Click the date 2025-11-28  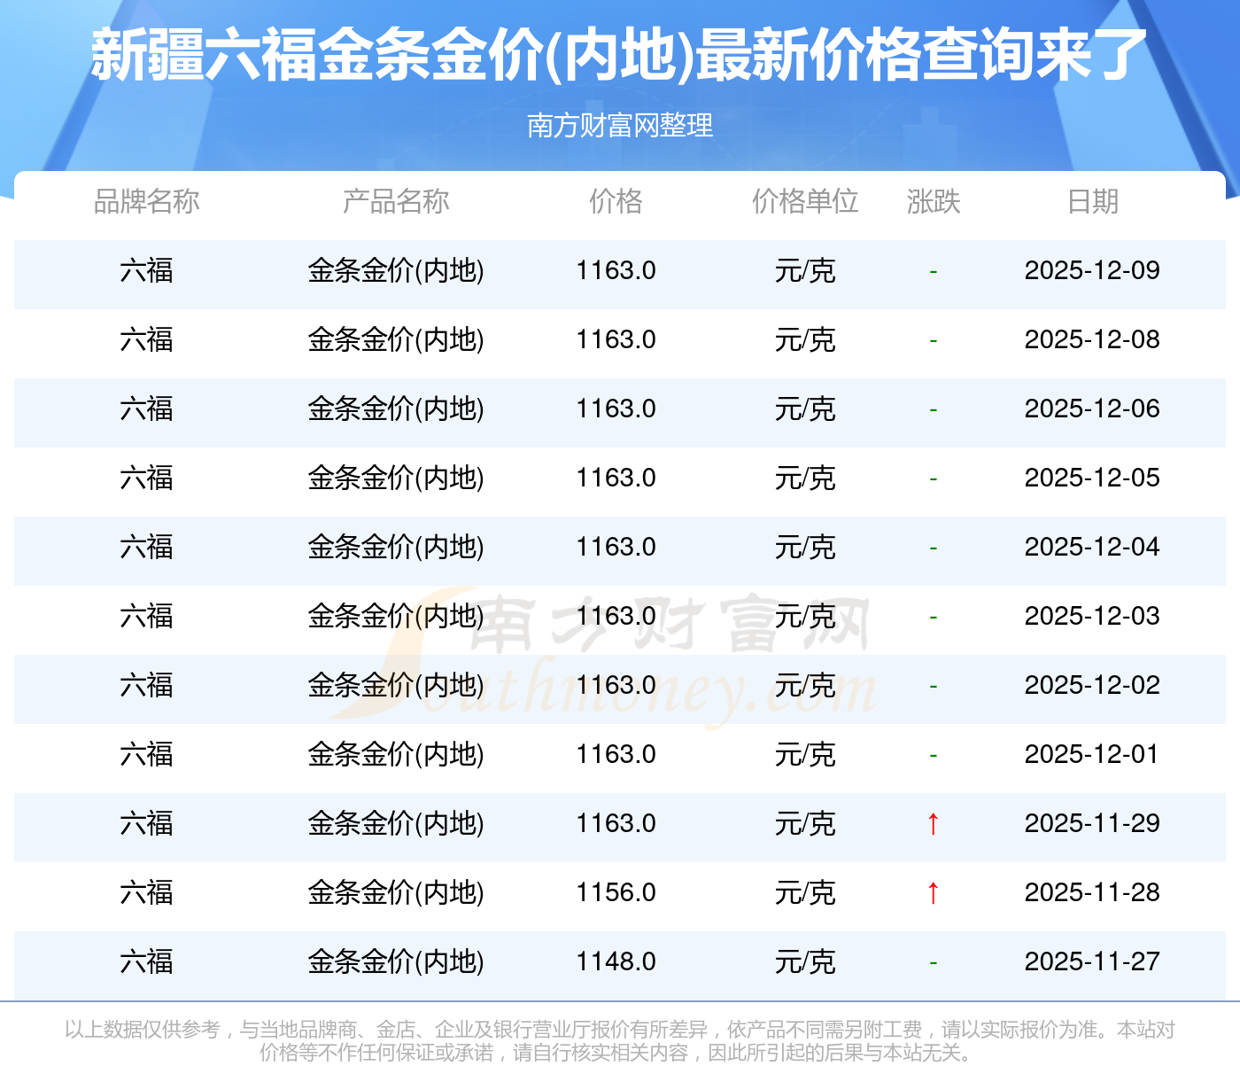1092,892
